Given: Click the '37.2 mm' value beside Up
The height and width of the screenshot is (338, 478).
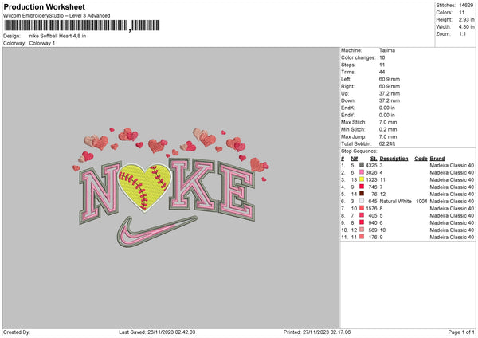Looking at the screenshot, I should click(390, 93).
